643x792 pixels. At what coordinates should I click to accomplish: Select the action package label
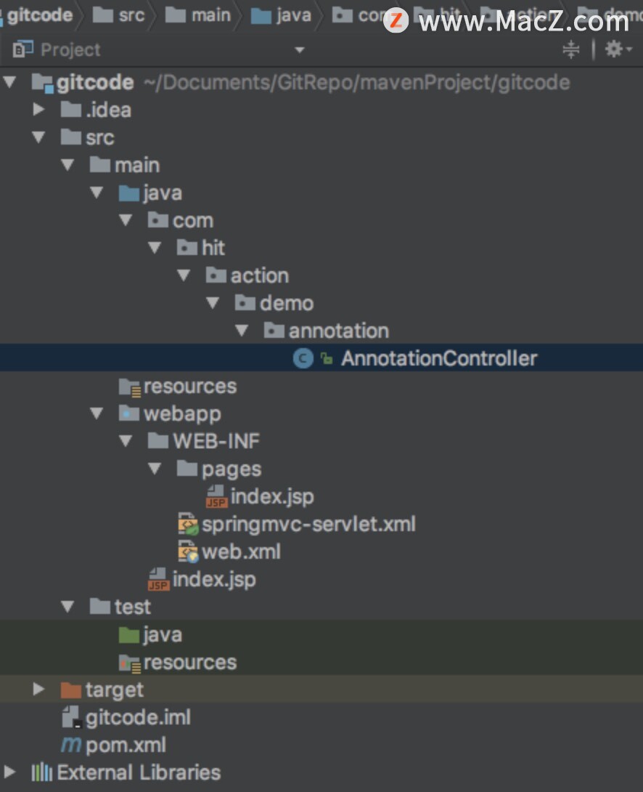[x=260, y=275]
